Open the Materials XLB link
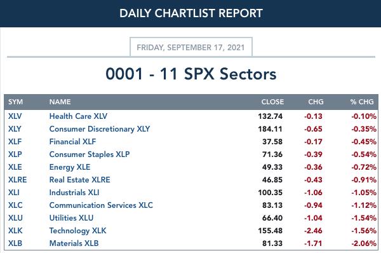381x253 pixels. point(74,243)
